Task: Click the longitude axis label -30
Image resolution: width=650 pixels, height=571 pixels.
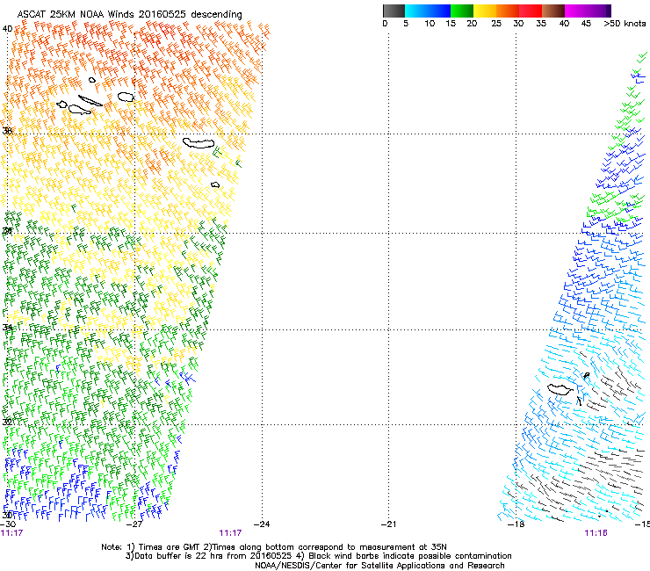Action: pyautogui.click(x=8, y=524)
